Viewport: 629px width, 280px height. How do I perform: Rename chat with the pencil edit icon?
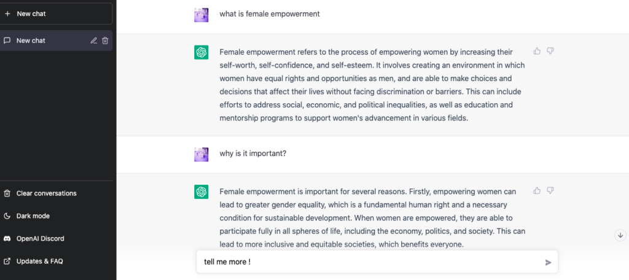pos(94,41)
